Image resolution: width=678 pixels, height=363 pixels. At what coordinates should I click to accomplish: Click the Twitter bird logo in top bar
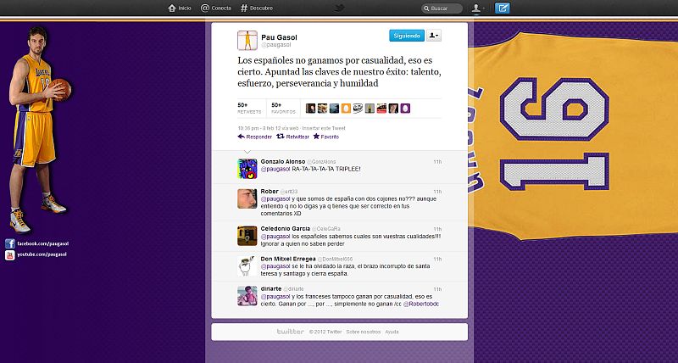(x=339, y=8)
